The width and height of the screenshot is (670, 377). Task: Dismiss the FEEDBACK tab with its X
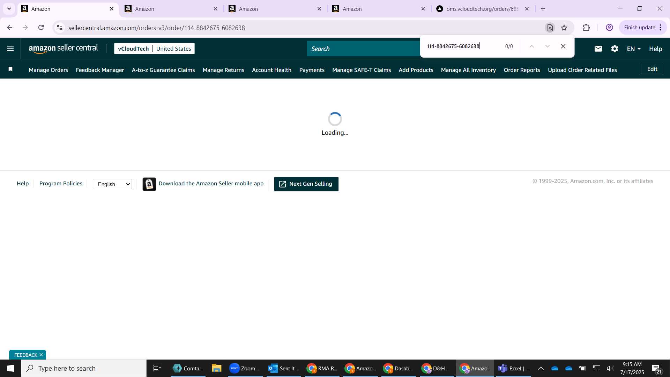[41, 355]
